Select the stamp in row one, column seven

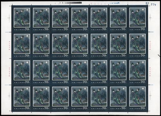(x=137, y=19)
